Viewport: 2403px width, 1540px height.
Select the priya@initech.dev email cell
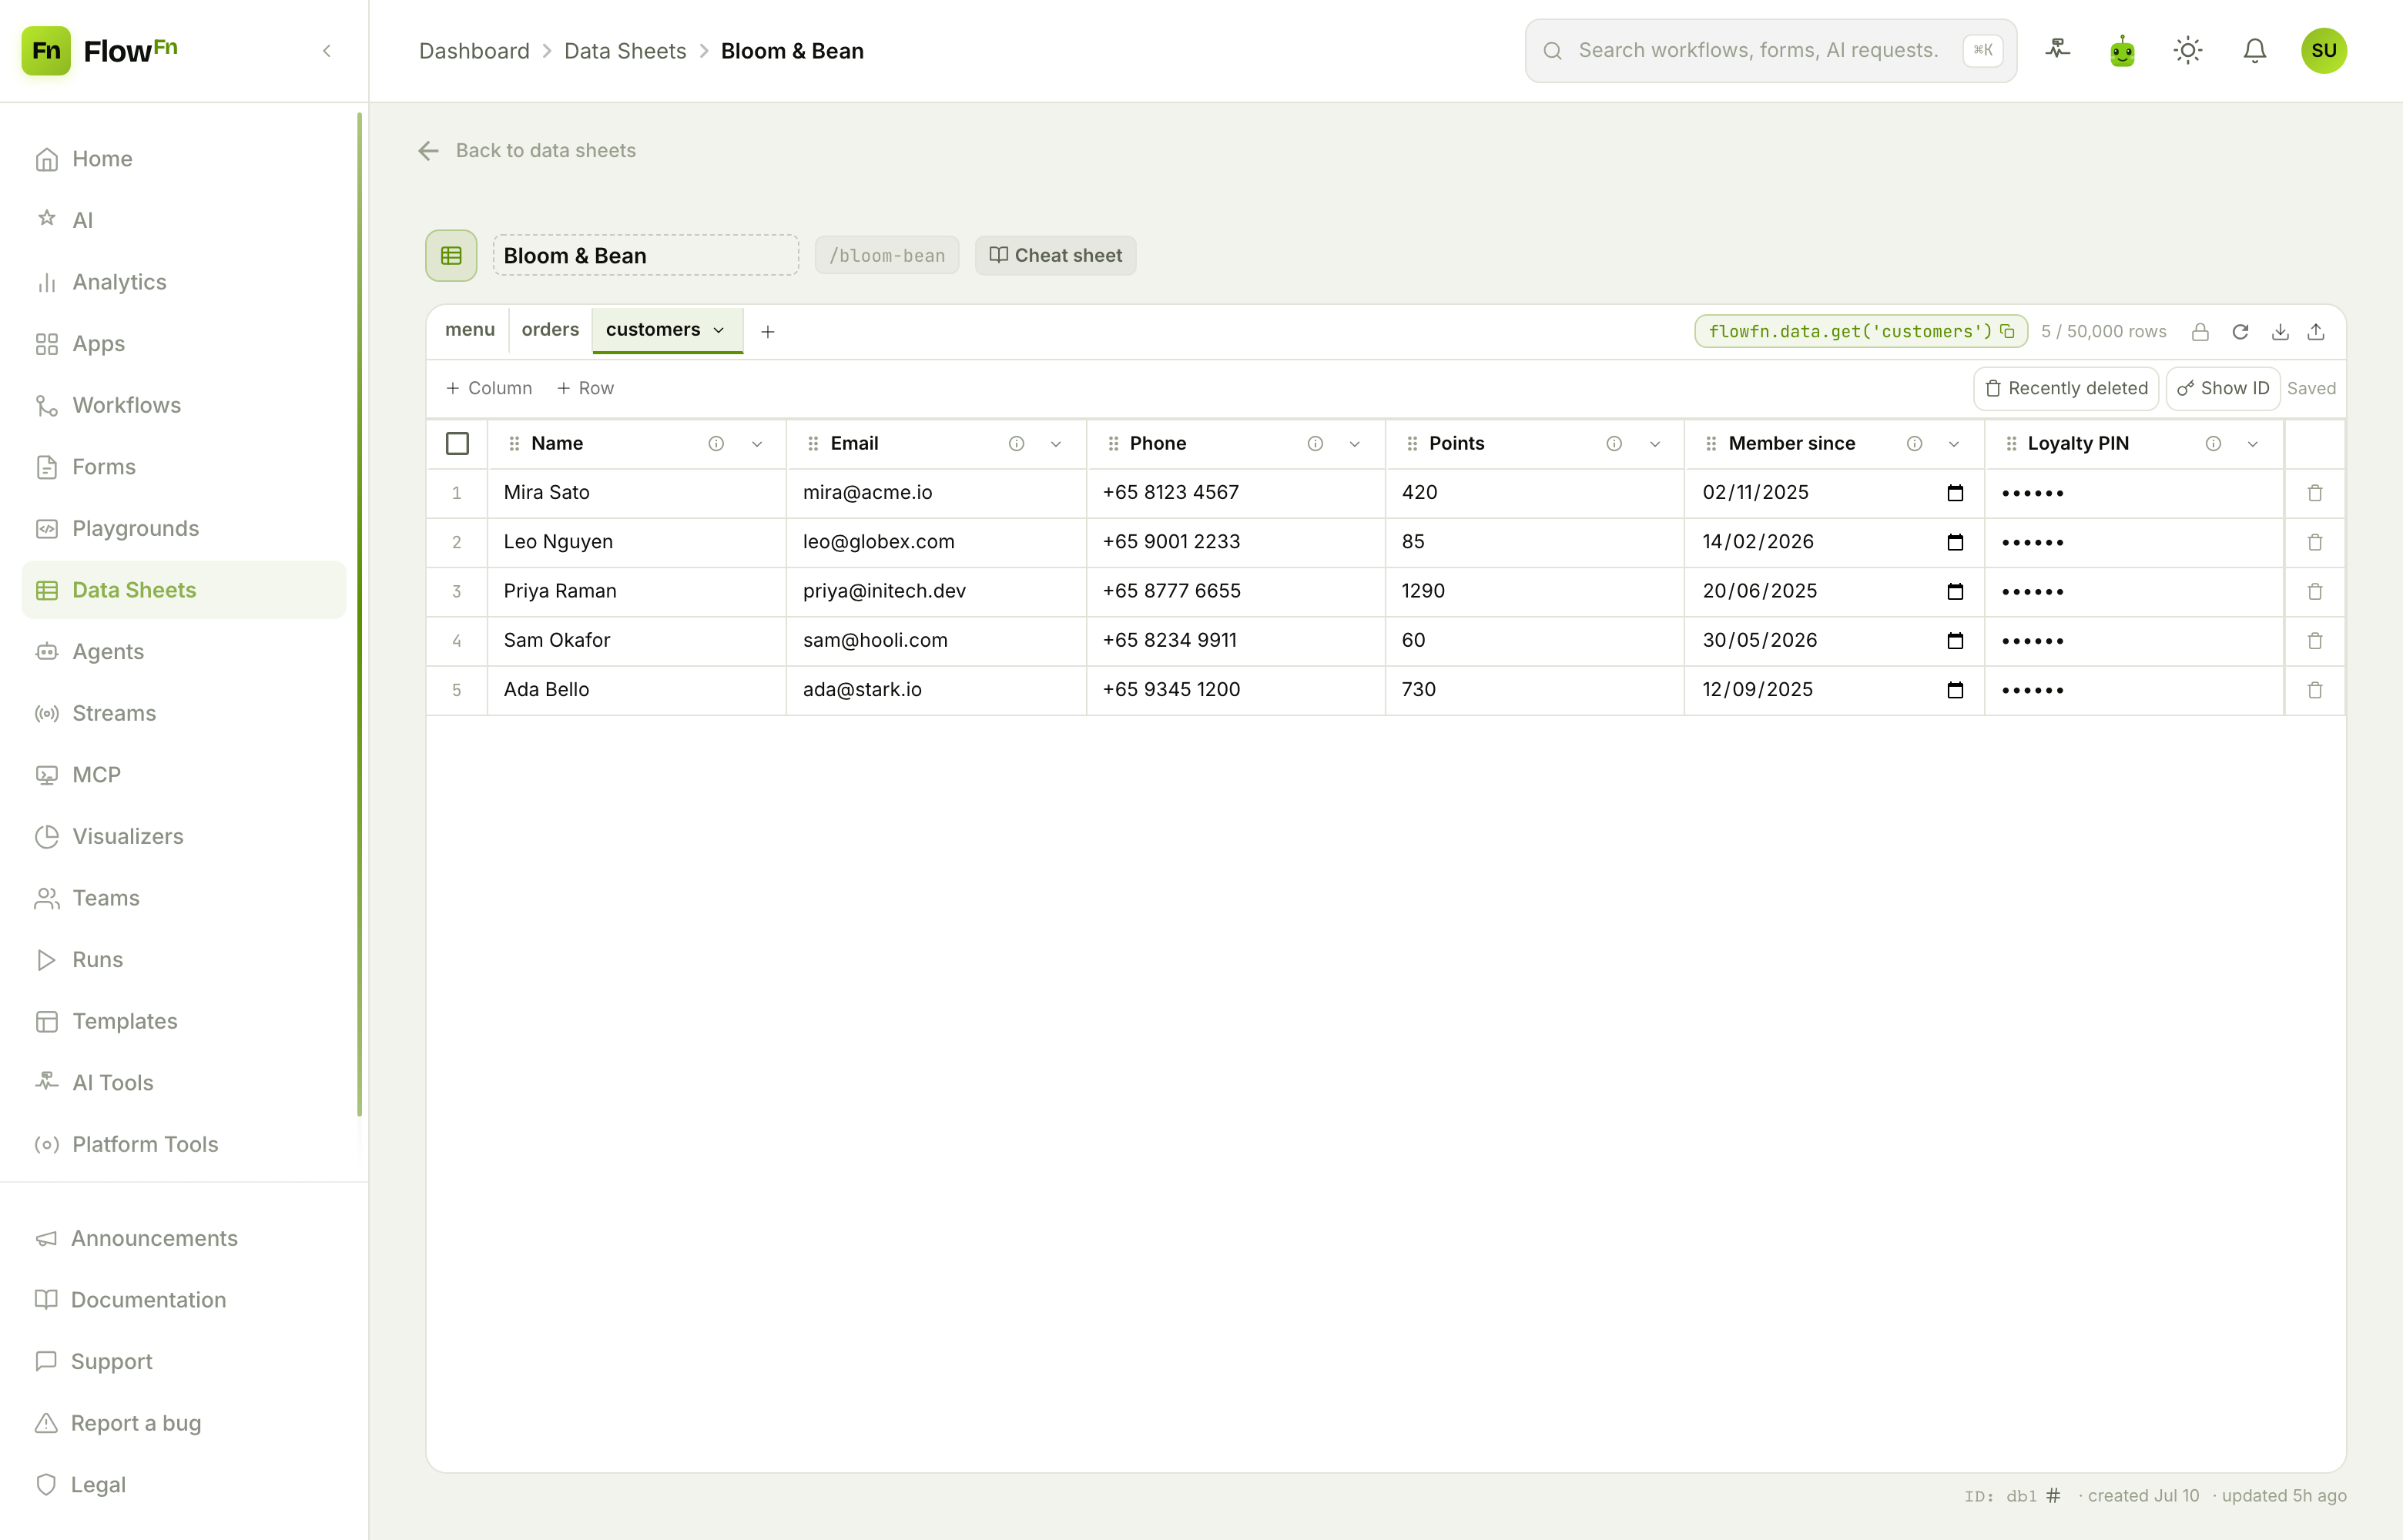(936, 591)
